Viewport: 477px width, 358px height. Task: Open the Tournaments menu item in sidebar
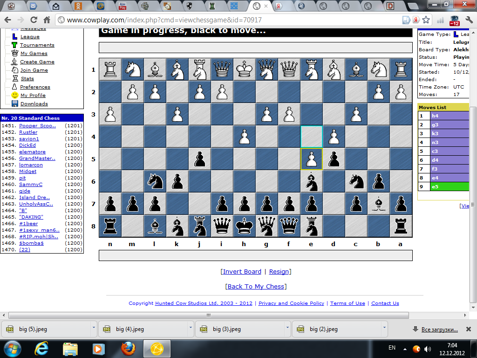tap(37, 45)
